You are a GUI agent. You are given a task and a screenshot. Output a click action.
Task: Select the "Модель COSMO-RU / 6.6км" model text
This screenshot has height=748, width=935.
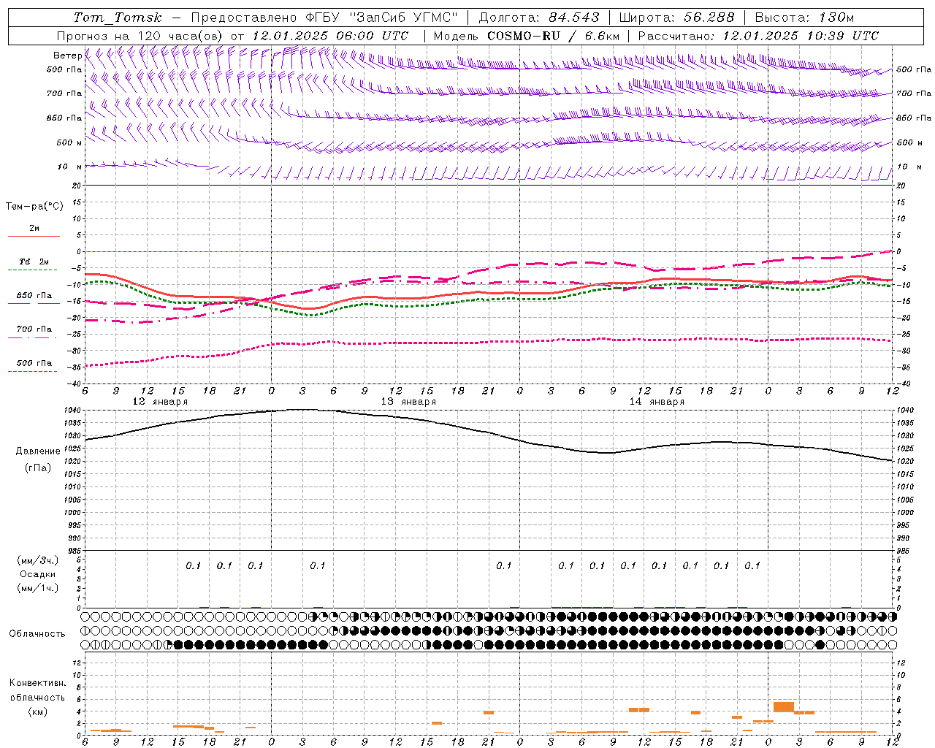coord(526,36)
